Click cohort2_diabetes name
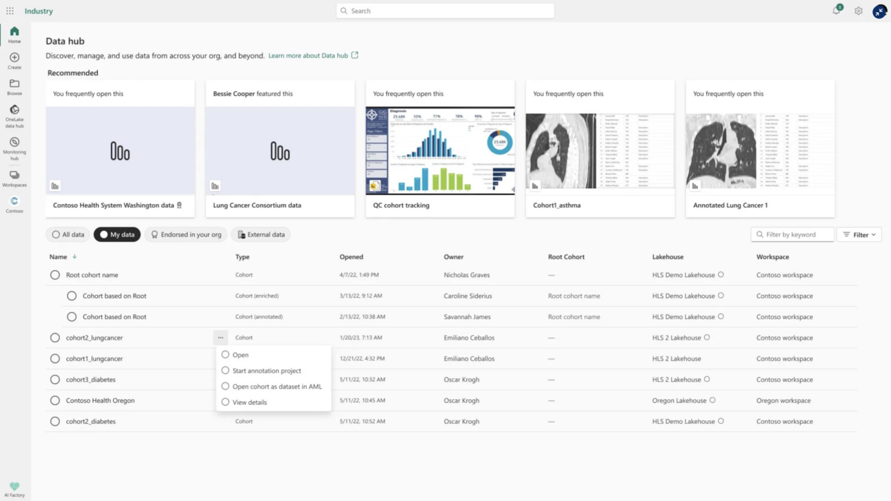 pos(91,421)
